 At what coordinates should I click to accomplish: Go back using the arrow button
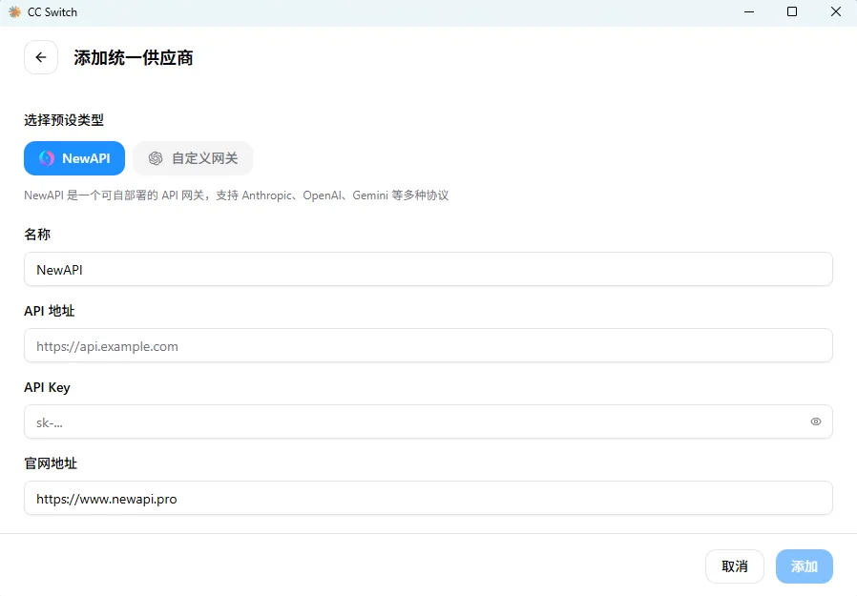(41, 57)
